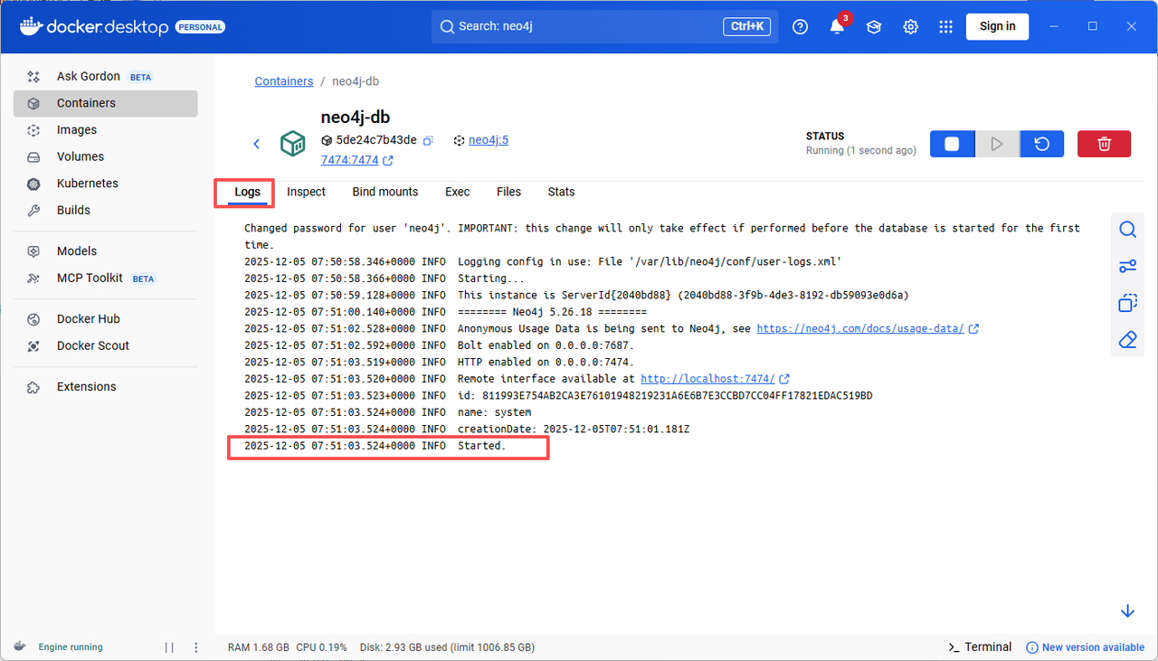Click the greyed-out Start play button
This screenshot has width=1158, height=661.
pyautogui.click(x=997, y=144)
